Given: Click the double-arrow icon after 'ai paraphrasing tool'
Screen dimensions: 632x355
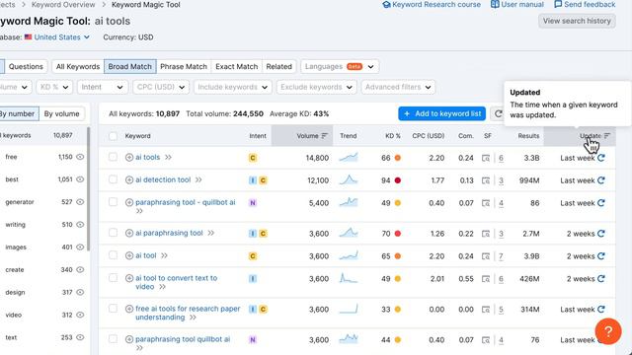Looking at the screenshot, I should (210, 233).
